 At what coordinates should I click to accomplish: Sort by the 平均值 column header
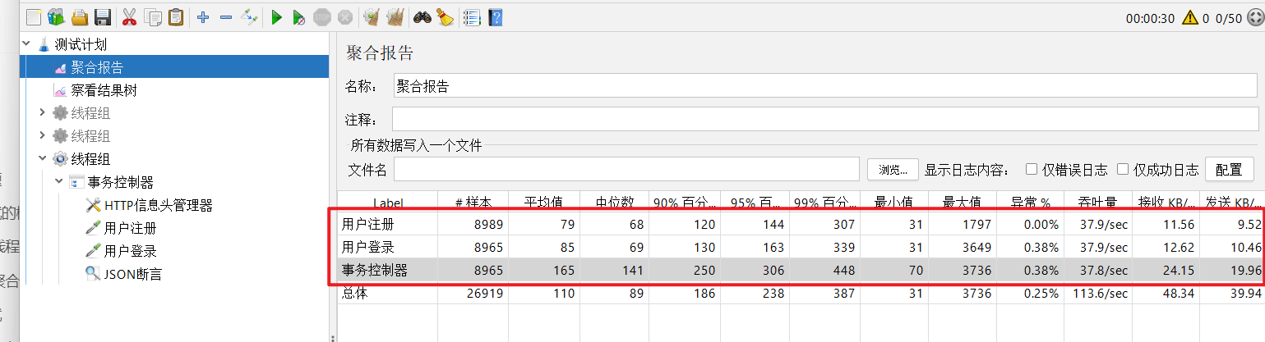tap(544, 203)
